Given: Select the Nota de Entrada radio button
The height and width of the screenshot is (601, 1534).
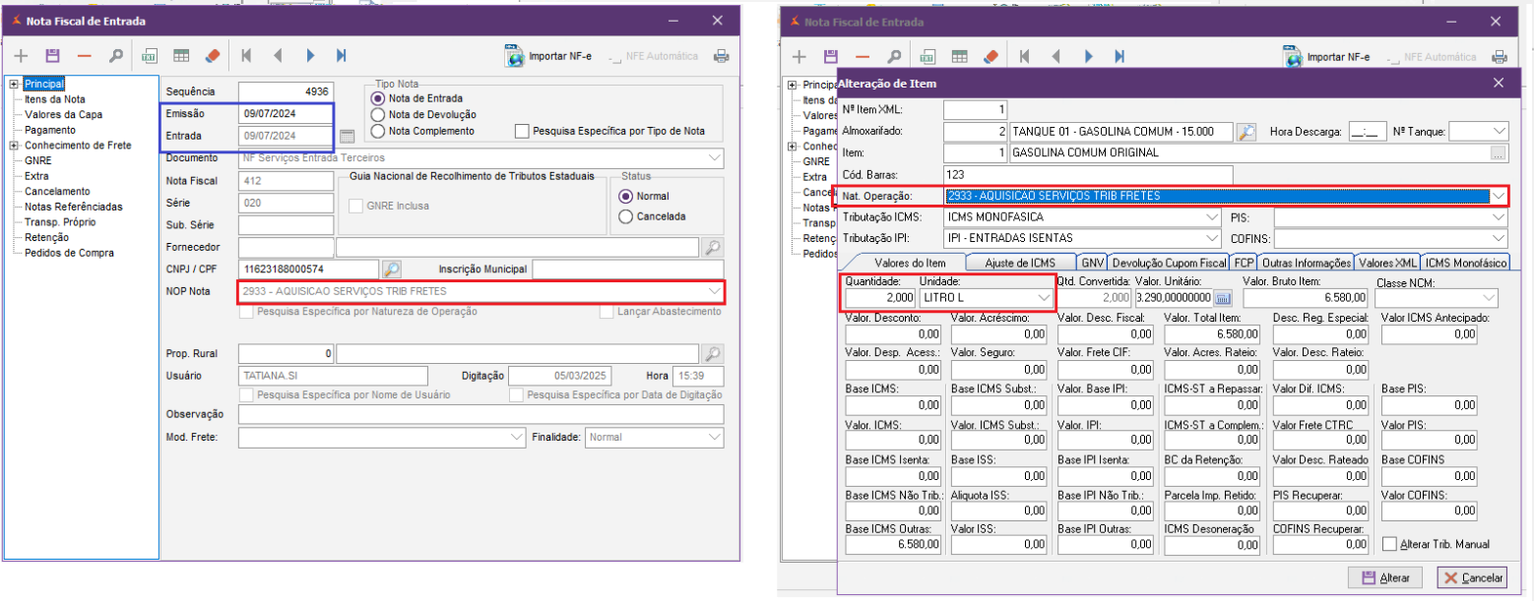Looking at the screenshot, I should 376,98.
